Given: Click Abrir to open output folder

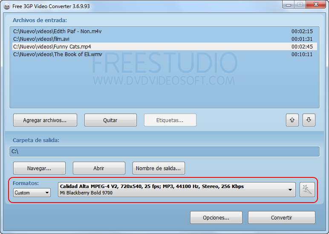Looking at the screenshot, I should [99, 168].
